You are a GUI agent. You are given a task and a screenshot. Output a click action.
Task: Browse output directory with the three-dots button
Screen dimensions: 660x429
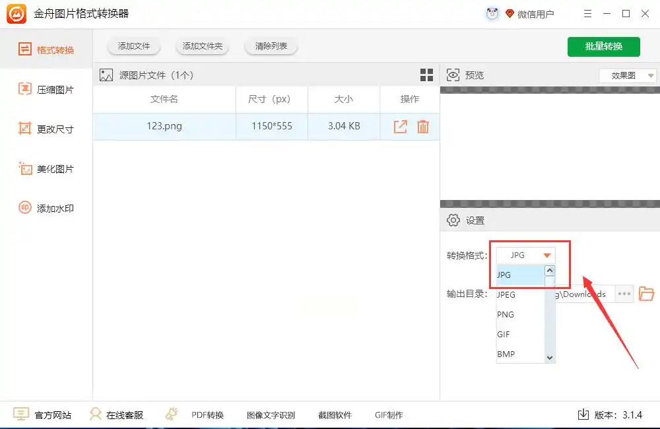tap(624, 294)
